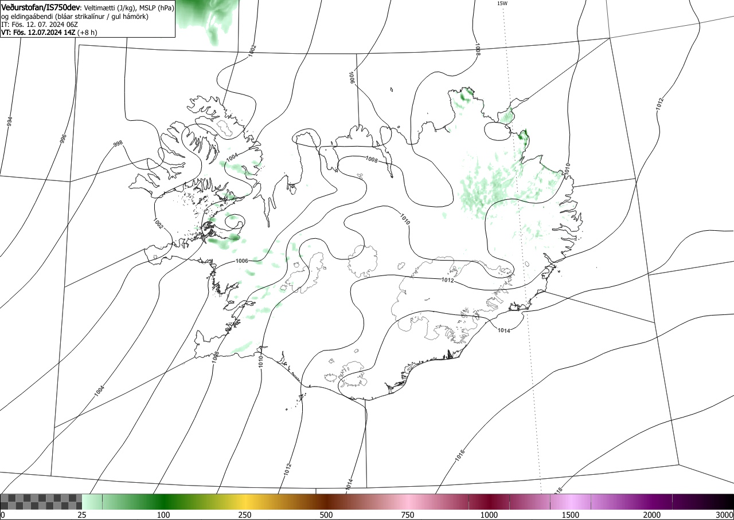
Task: Click the 1006 label on the west Iceland isobar
Action: 242,261
